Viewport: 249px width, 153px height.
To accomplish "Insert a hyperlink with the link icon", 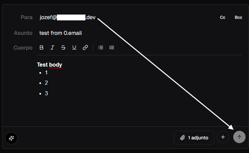I will point(85,47).
